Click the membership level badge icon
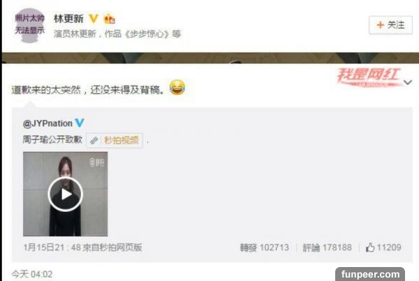 [x=110, y=19]
